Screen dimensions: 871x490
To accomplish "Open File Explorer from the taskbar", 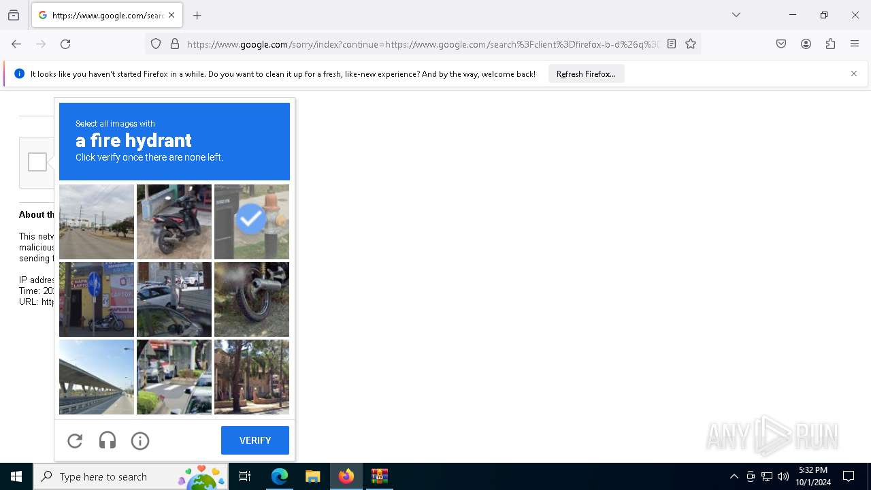I will (x=312, y=476).
